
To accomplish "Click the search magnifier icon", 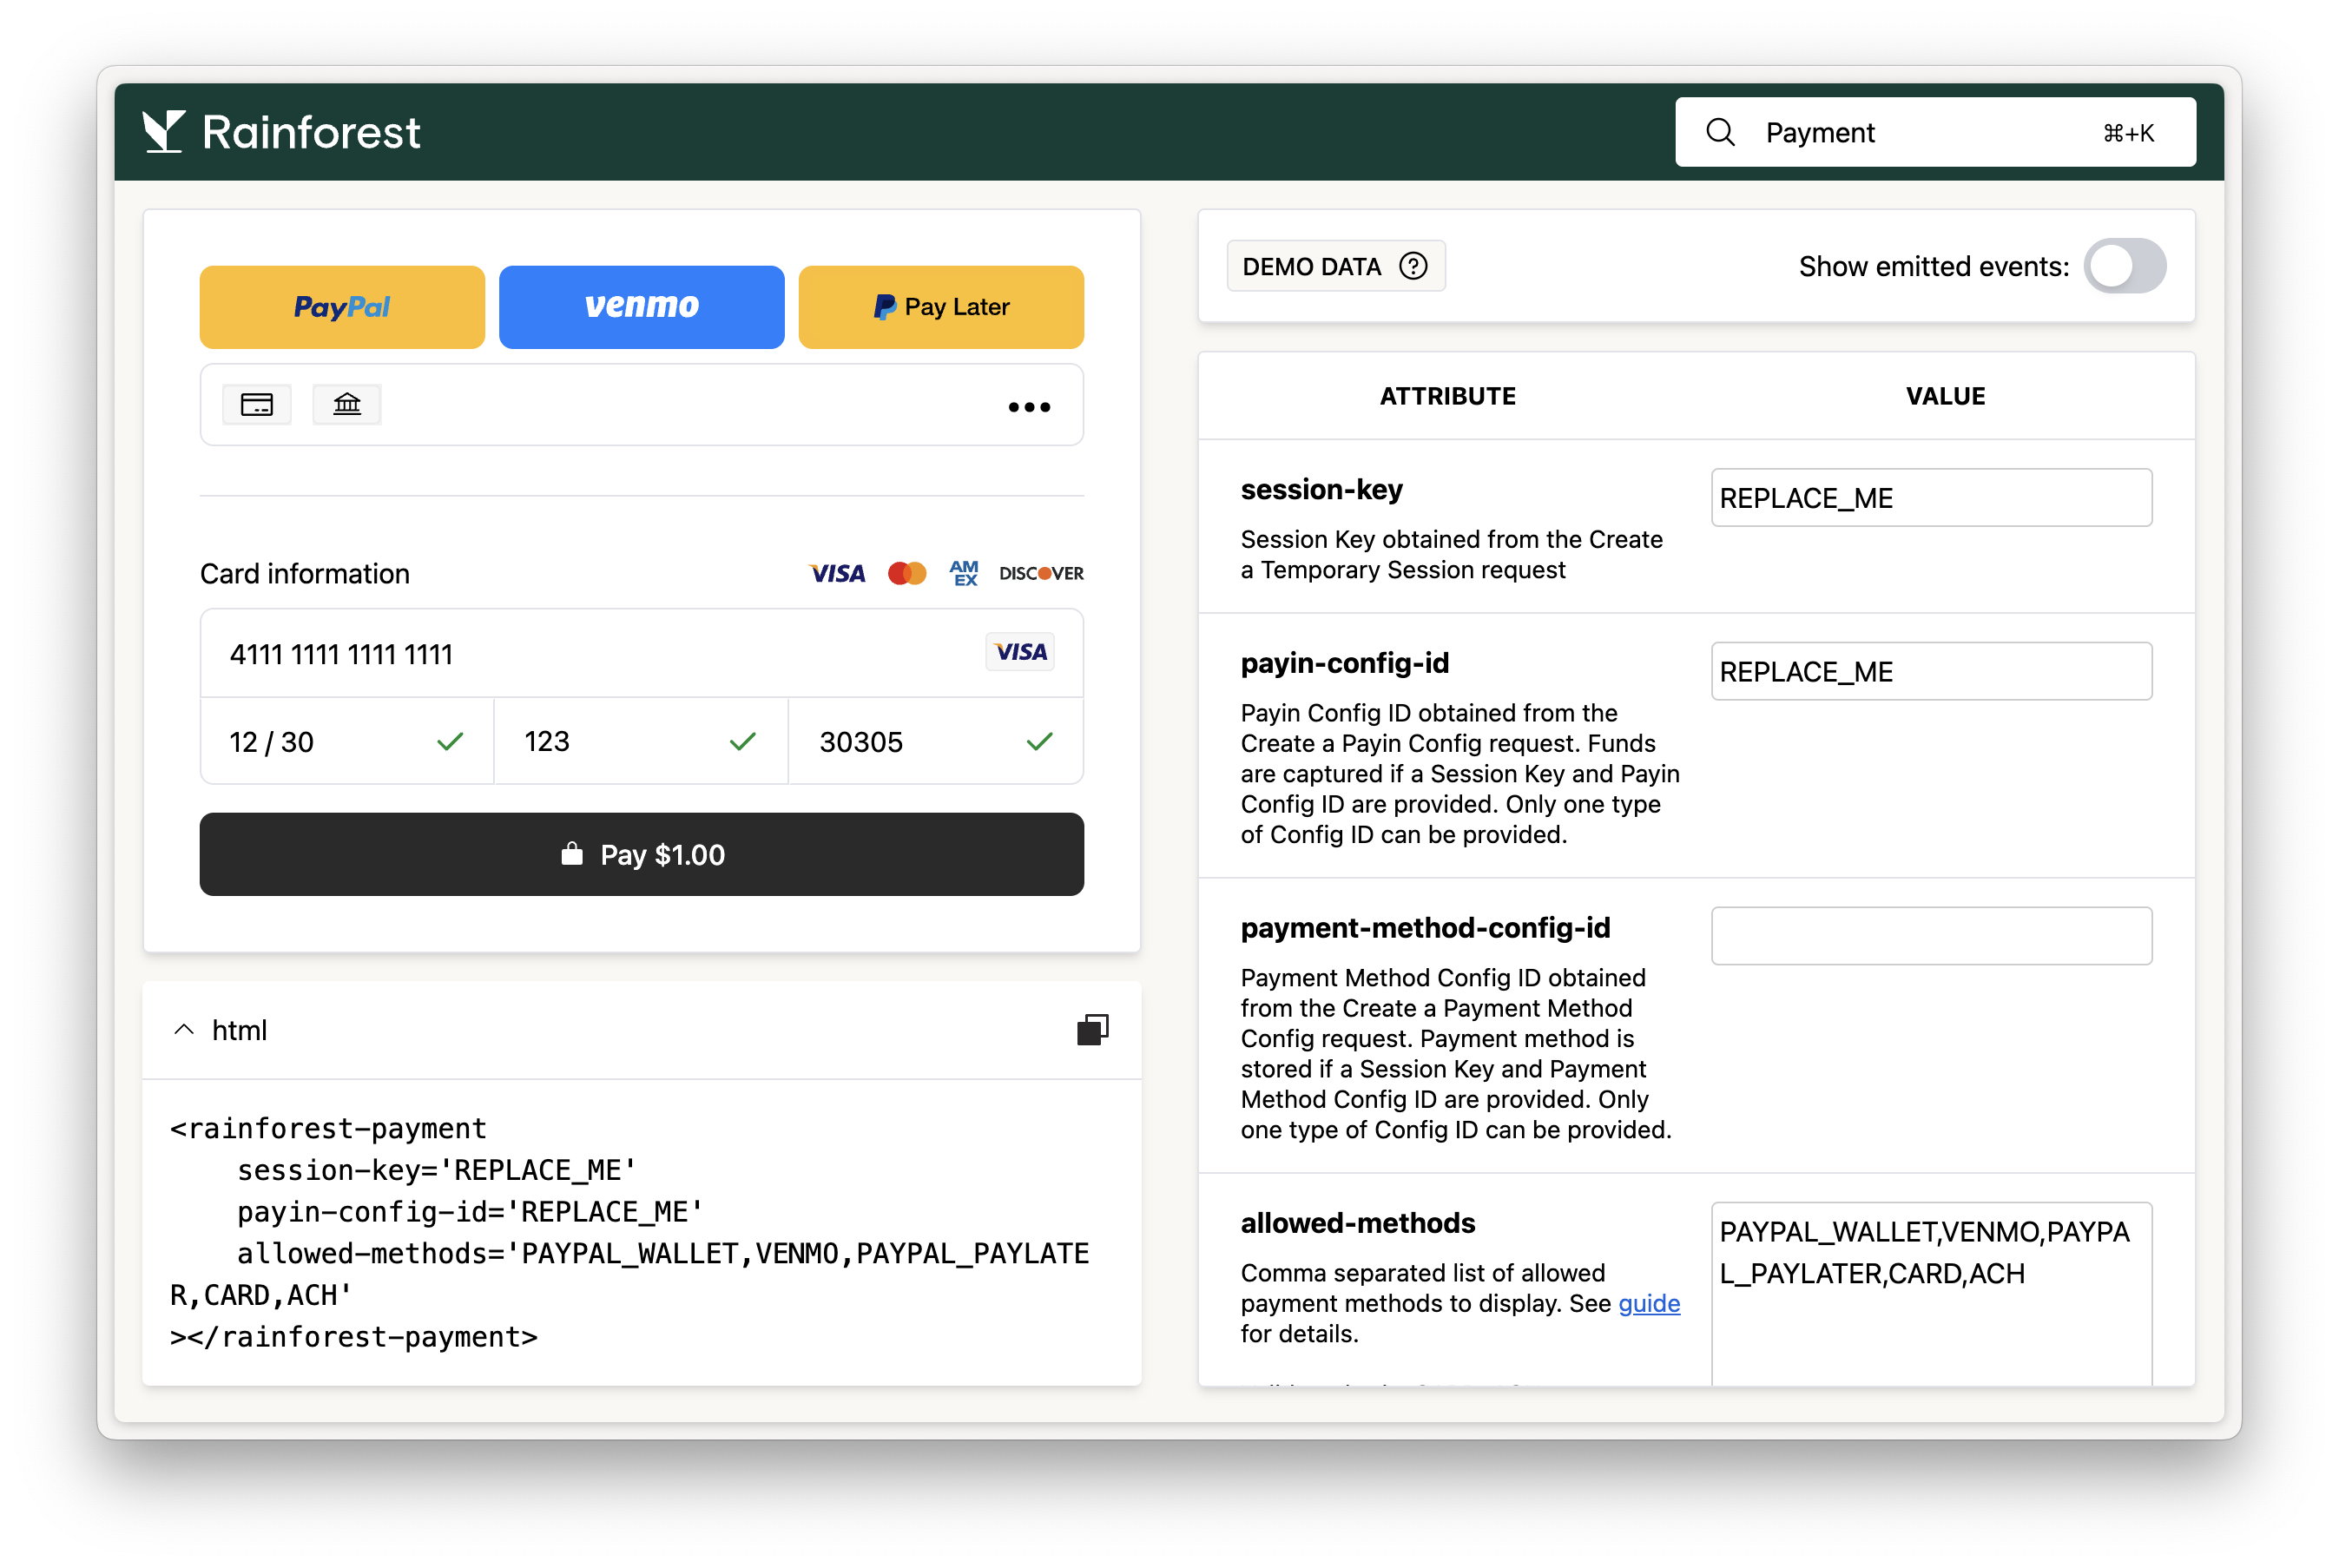I will click(1720, 132).
